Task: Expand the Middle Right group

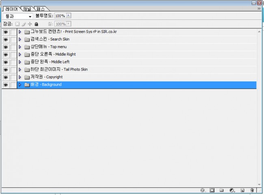Action: (20, 54)
